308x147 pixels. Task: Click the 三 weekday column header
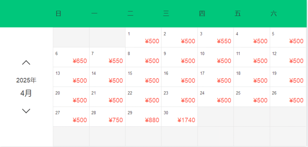[x=166, y=14]
